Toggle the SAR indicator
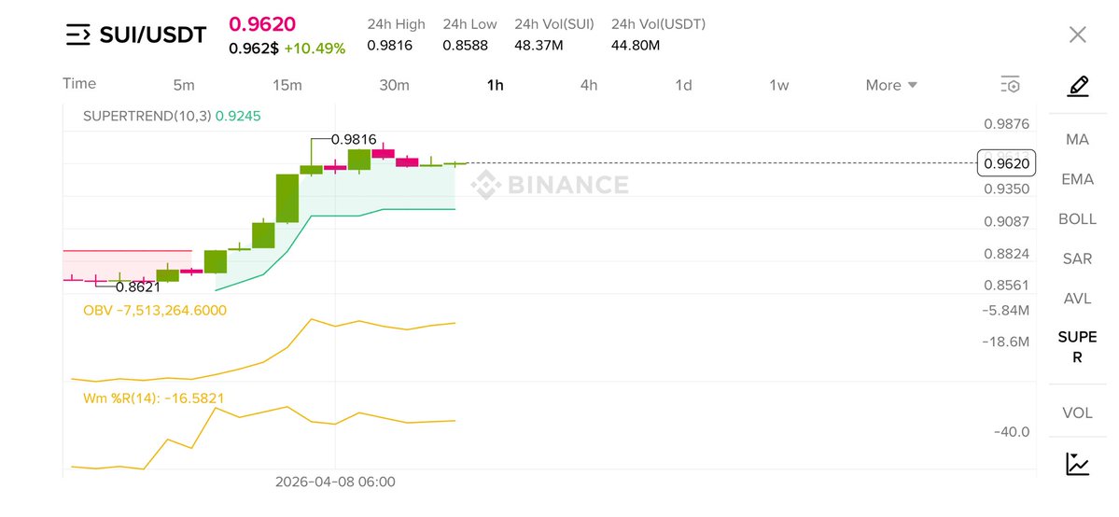 pos(1078,258)
